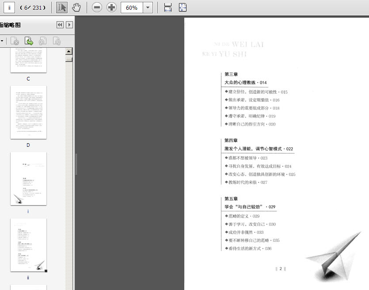Click entry 清晰自己的指引方向 · 020

(250, 124)
